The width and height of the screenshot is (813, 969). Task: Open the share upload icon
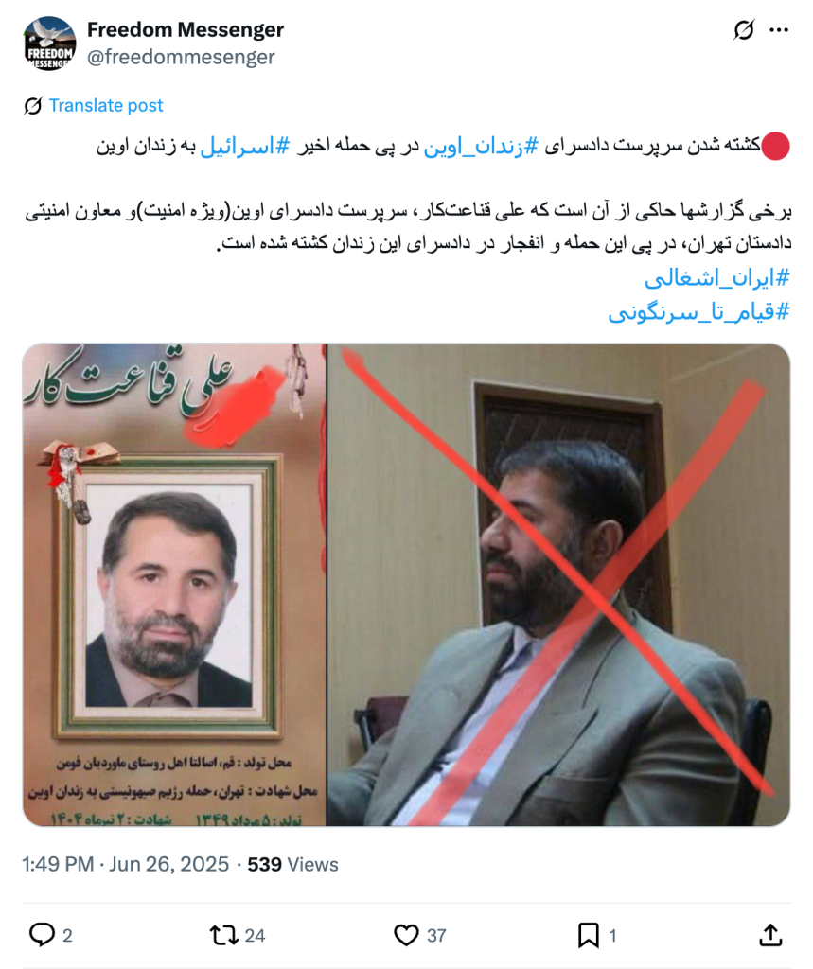click(770, 934)
